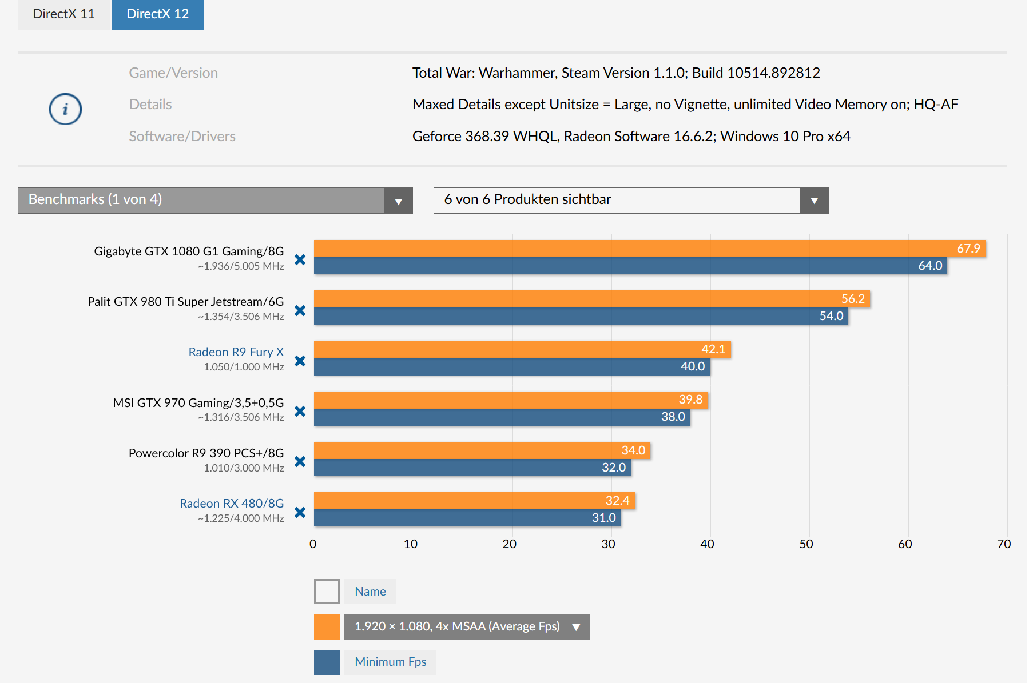Open the Radeon R9 Fury X link
Screen dimensions: 1029x683
(x=236, y=352)
